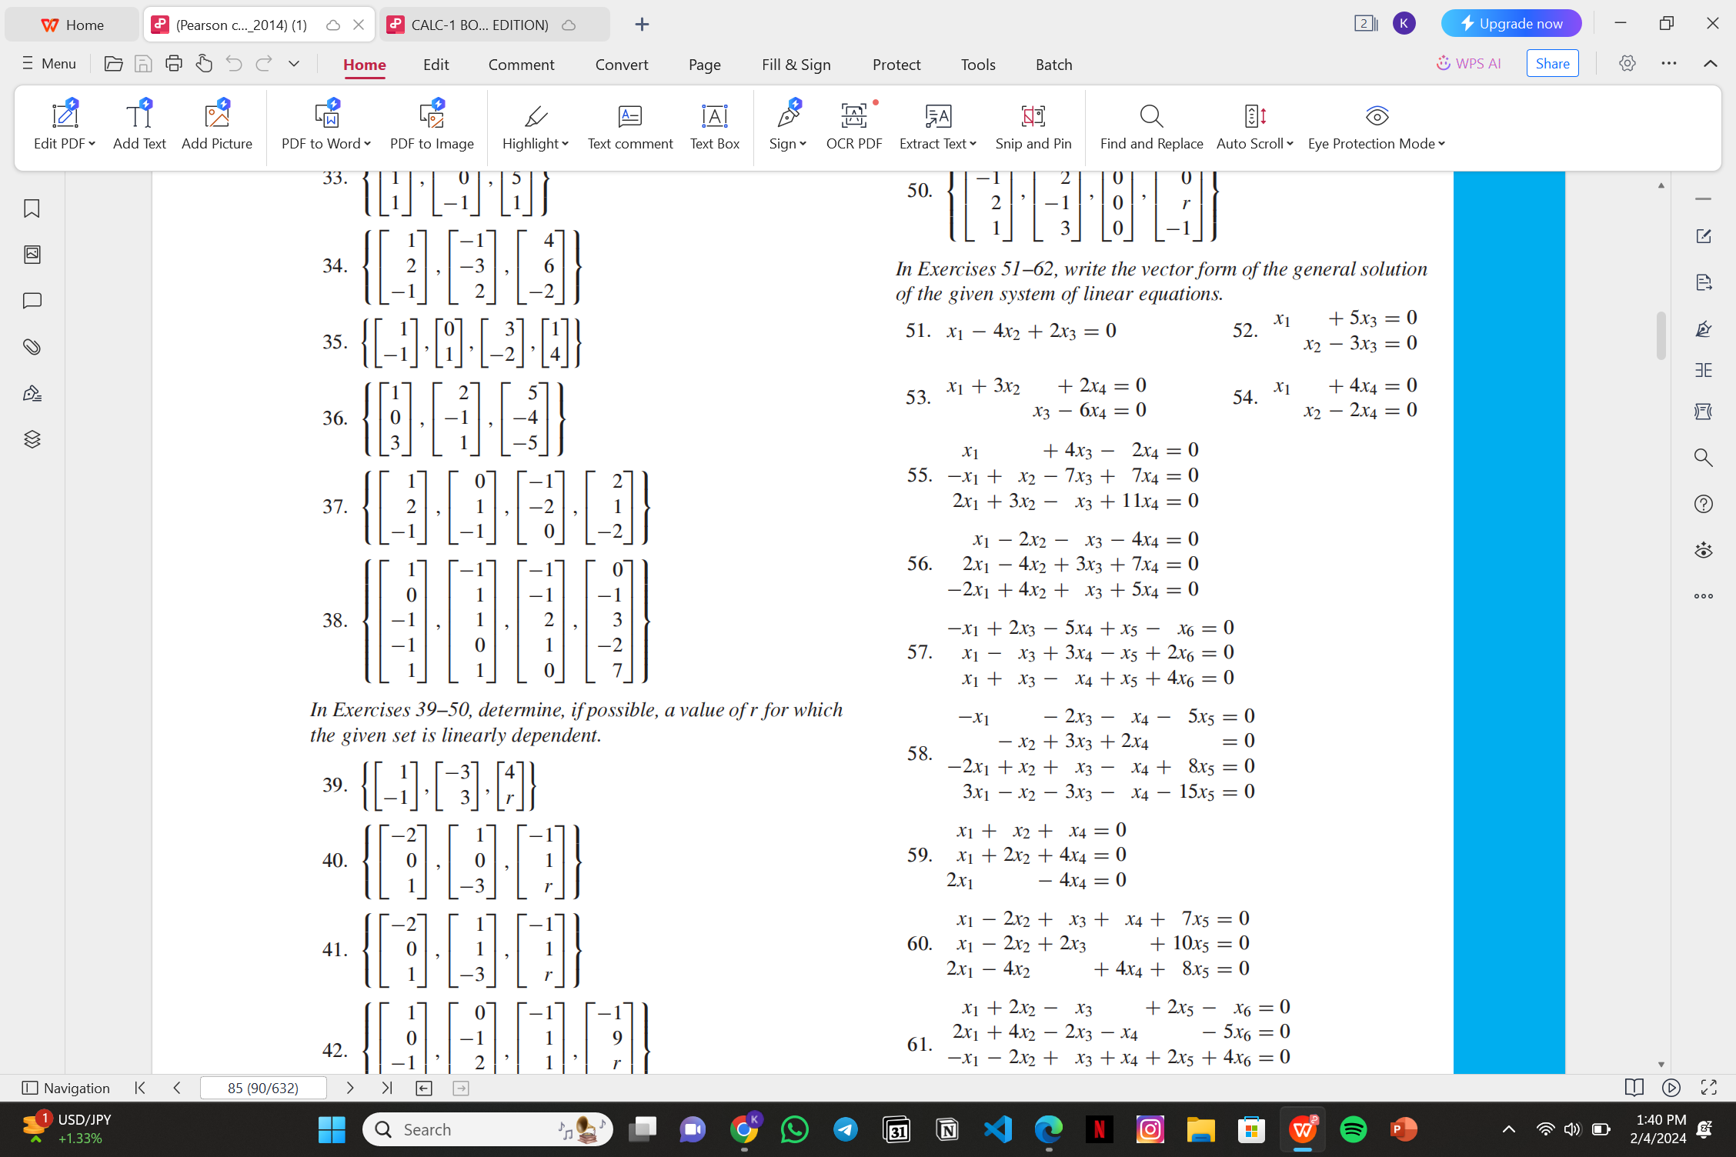Select the Add Text tool

point(139,127)
